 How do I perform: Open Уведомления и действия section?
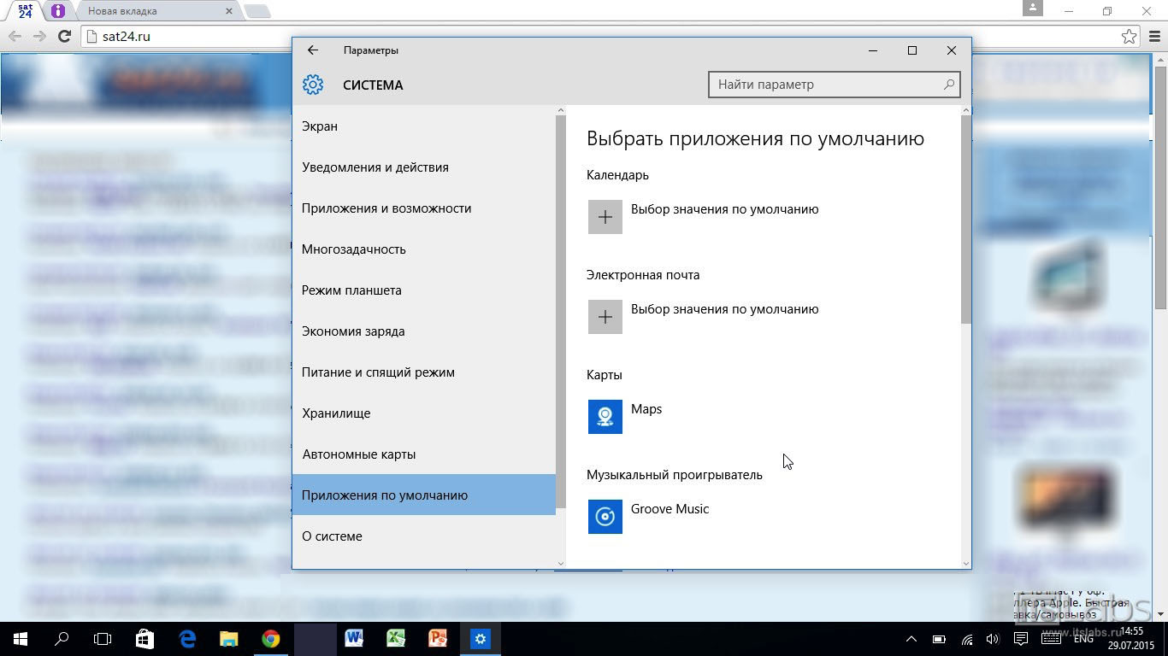click(424, 167)
